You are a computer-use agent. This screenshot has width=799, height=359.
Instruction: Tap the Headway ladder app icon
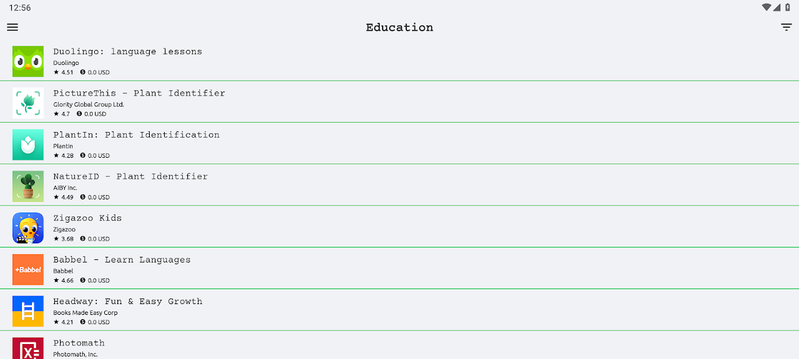[x=28, y=311]
